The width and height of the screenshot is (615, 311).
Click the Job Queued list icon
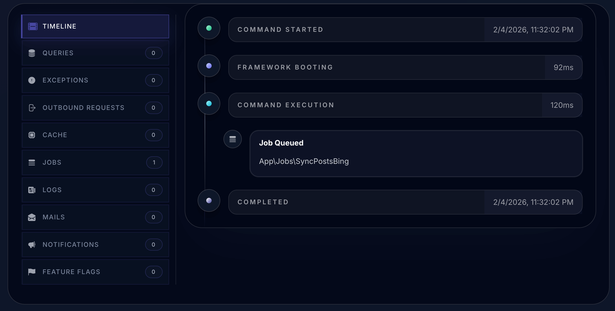(x=232, y=139)
